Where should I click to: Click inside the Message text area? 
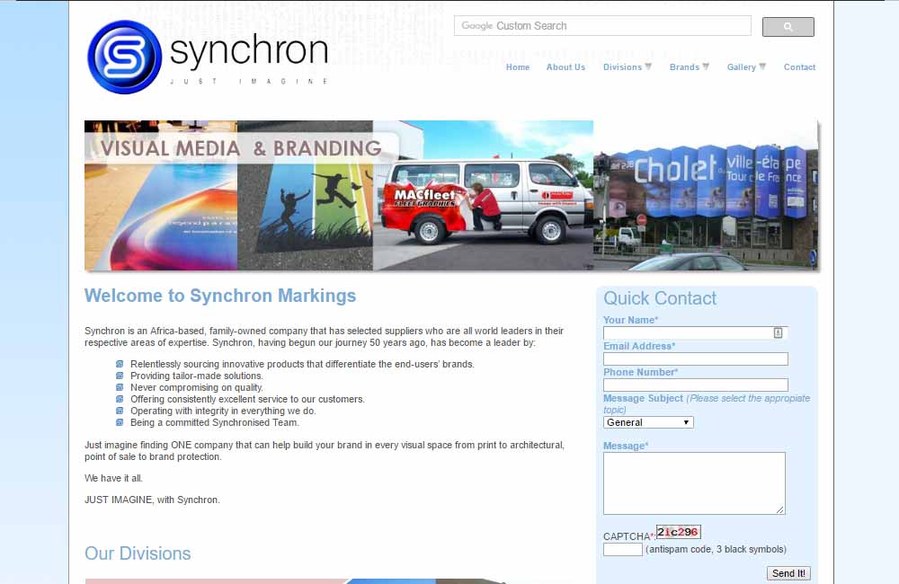click(x=694, y=483)
